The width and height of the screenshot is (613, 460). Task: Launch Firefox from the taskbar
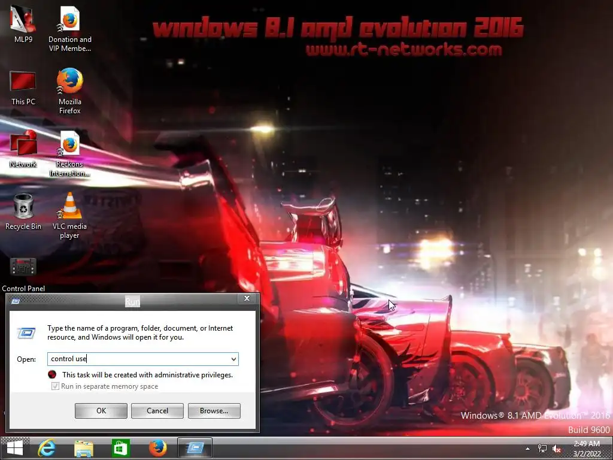(x=157, y=448)
